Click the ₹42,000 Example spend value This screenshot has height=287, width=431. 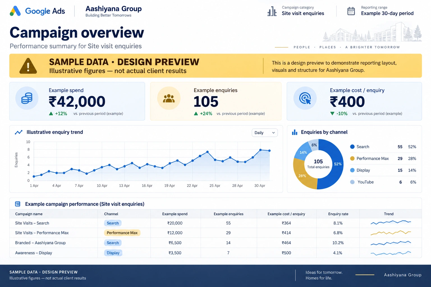pyautogui.click(x=77, y=101)
